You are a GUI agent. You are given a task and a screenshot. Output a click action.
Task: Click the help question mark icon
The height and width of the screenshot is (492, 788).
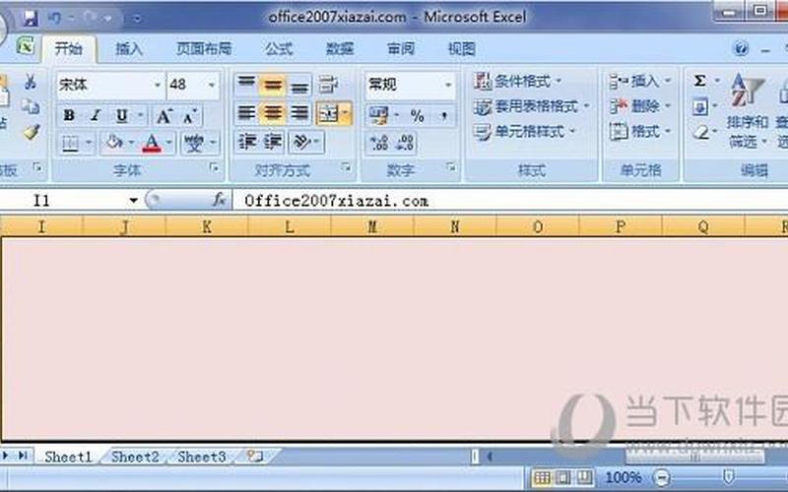741,48
